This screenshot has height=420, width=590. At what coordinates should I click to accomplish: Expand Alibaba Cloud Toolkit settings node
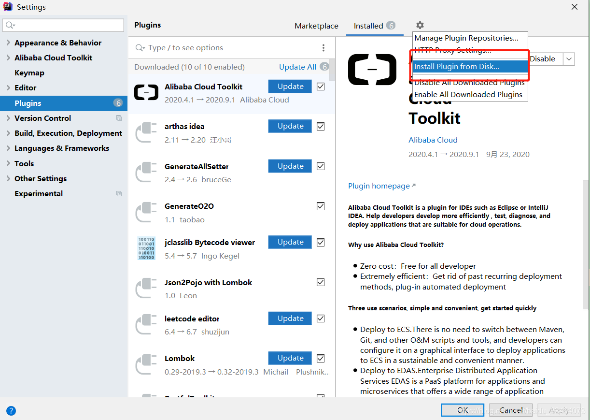8,58
